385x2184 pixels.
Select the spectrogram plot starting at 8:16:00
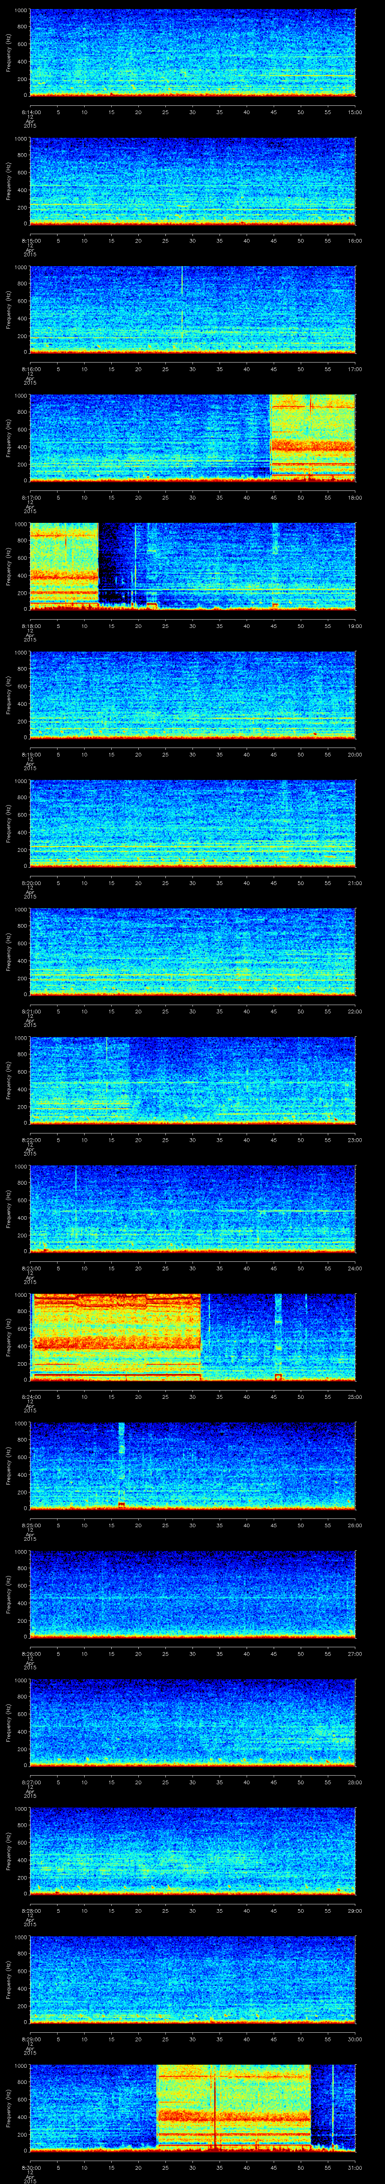point(192,310)
